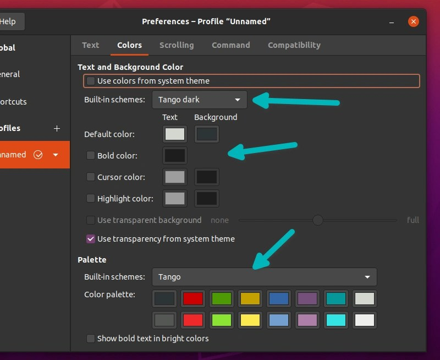Click the default profile checkmark icon

pyautogui.click(x=38, y=155)
